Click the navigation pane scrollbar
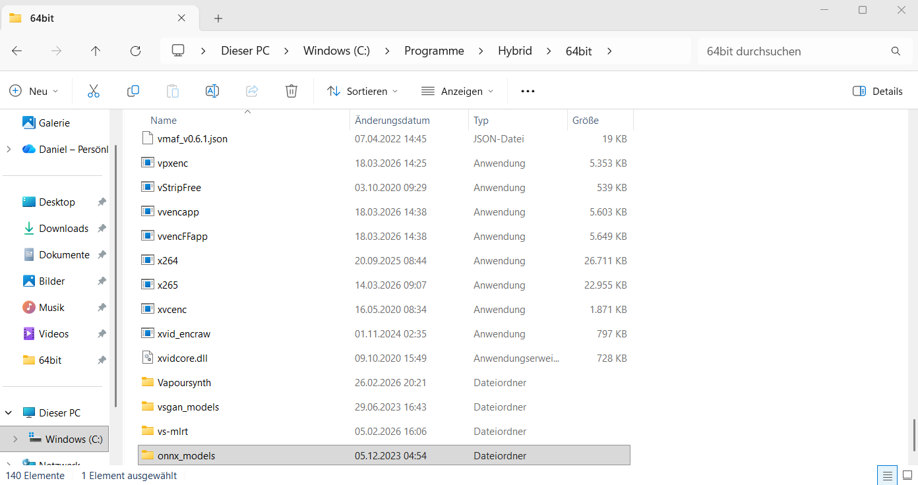 (117, 277)
